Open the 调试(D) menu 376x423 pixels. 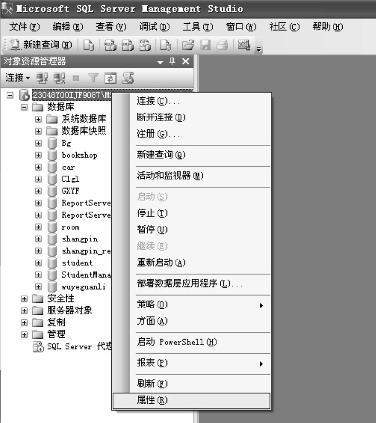click(x=154, y=27)
